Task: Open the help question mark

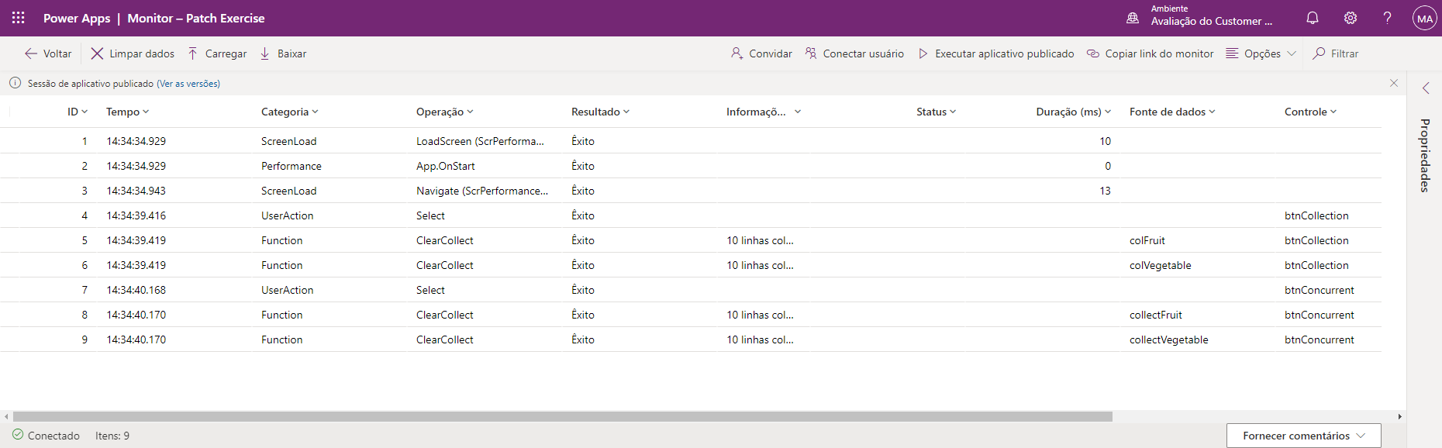Action: click(1388, 18)
